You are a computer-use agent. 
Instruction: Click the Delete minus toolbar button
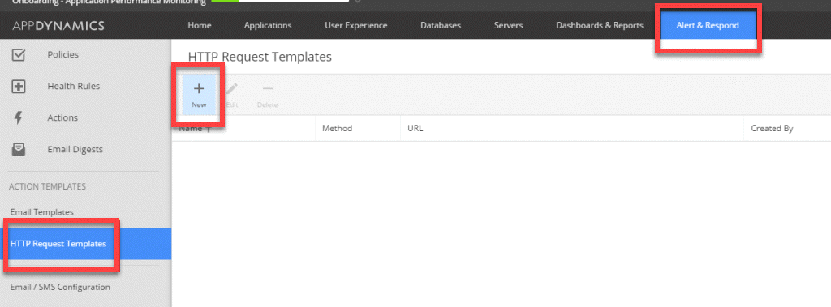267,95
